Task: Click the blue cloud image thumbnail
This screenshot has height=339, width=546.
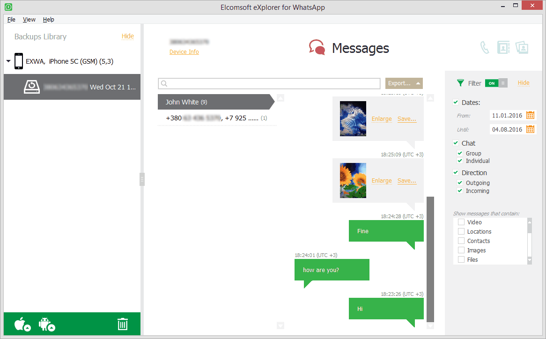Action: click(x=353, y=118)
